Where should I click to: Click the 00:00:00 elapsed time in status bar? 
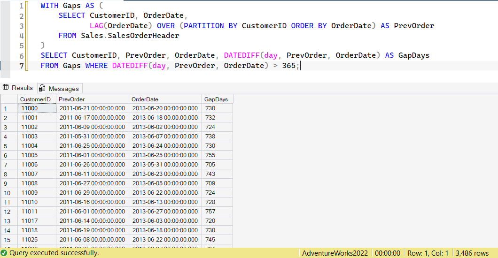388,253
